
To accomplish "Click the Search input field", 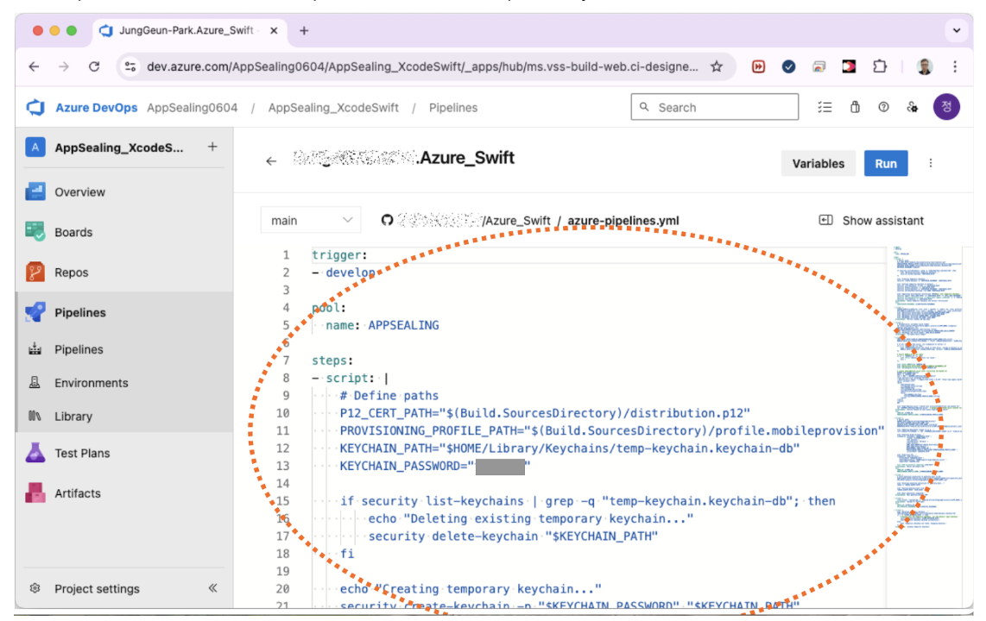I will [x=715, y=108].
